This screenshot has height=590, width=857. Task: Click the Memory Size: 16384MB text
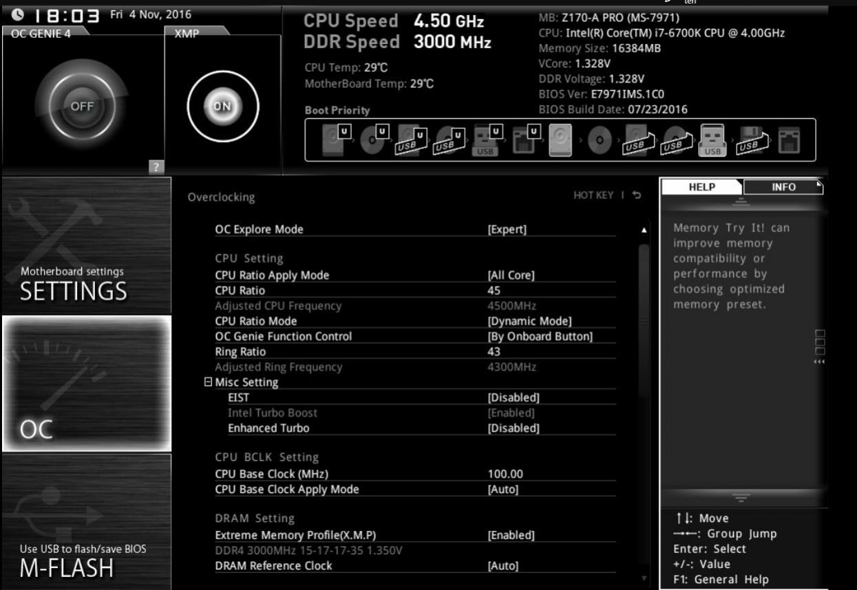point(600,48)
